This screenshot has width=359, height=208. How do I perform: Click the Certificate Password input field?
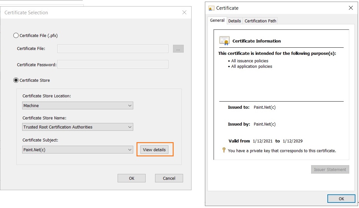(x=113, y=65)
